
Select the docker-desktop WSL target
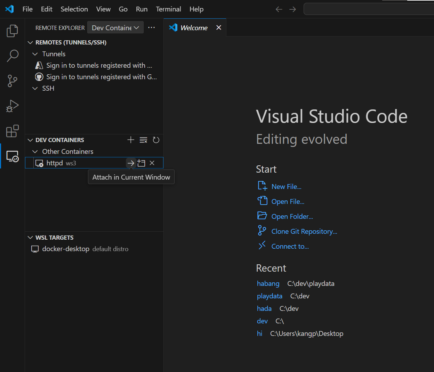pos(94,249)
